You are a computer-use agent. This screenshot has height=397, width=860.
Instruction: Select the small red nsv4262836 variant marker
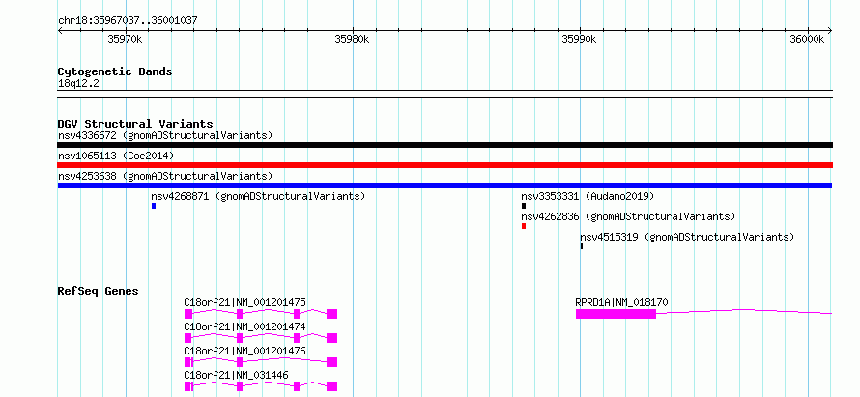(524, 226)
